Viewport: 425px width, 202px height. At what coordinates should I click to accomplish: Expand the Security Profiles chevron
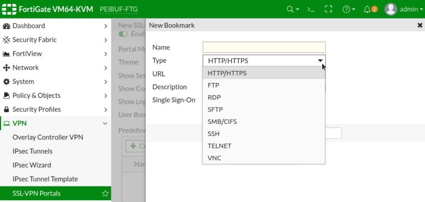105,110
